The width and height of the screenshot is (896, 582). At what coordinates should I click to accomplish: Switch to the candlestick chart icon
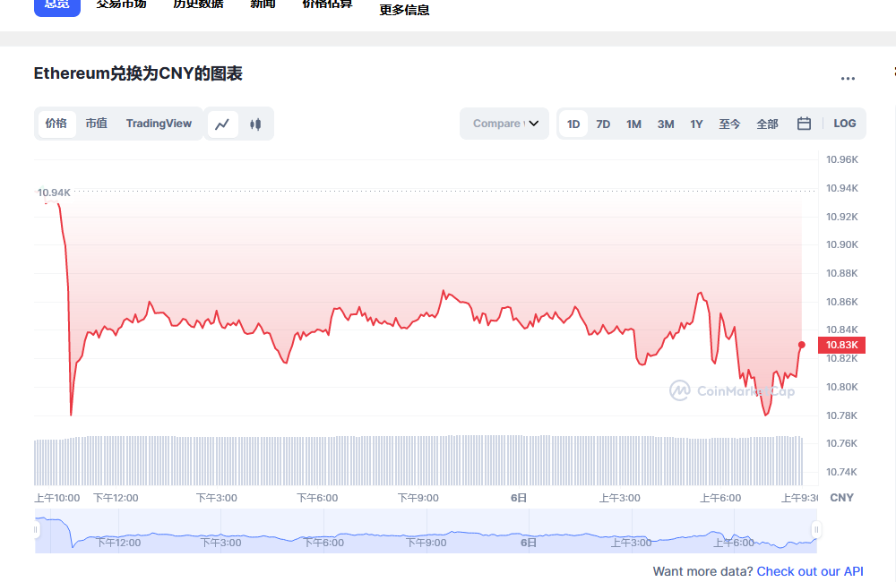[254, 124]
